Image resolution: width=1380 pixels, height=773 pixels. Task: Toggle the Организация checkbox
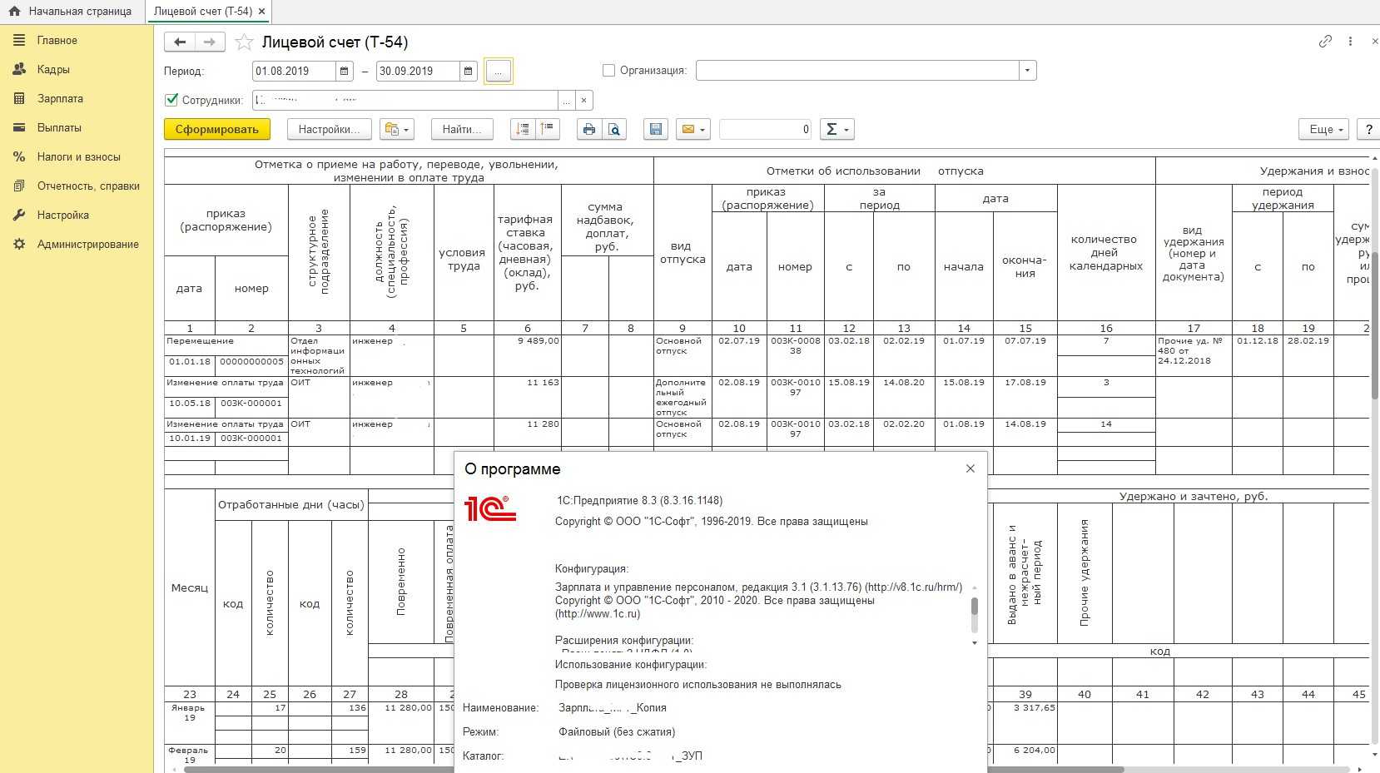[608, 71]
